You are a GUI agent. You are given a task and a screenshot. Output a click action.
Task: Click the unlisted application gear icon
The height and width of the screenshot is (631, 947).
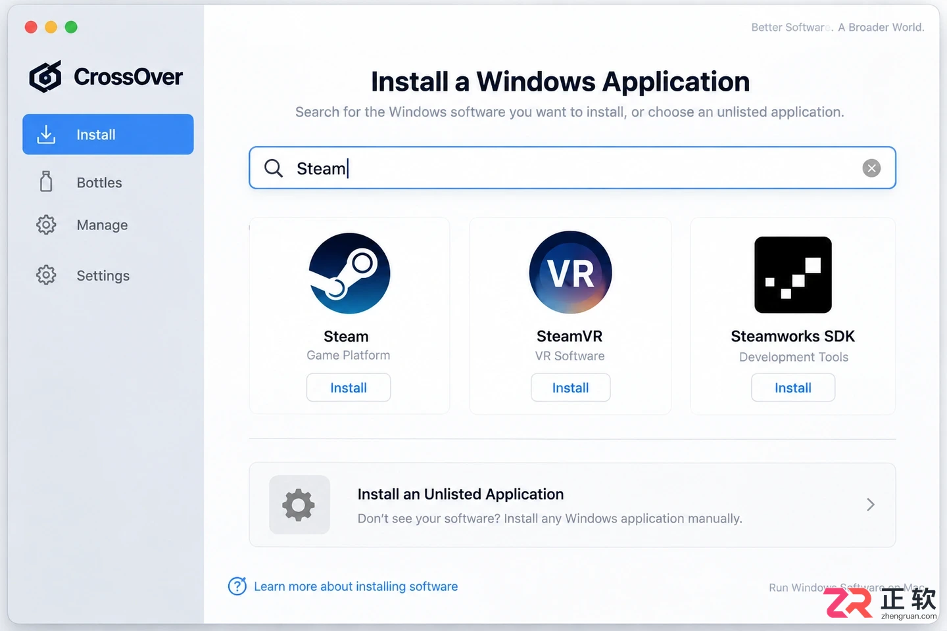pyautogui.click(x=299, y=505)
